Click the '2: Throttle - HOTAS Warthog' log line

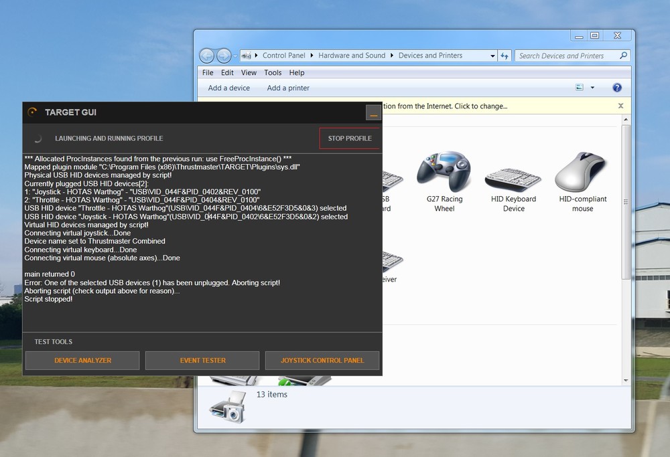point(142,199)
